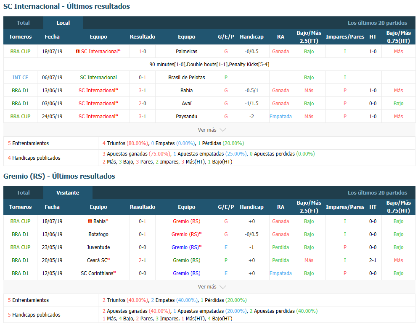Open the Total tab under Gremio results
The image size is (418, 325).
pyautogui.click(x=23, y=192)
